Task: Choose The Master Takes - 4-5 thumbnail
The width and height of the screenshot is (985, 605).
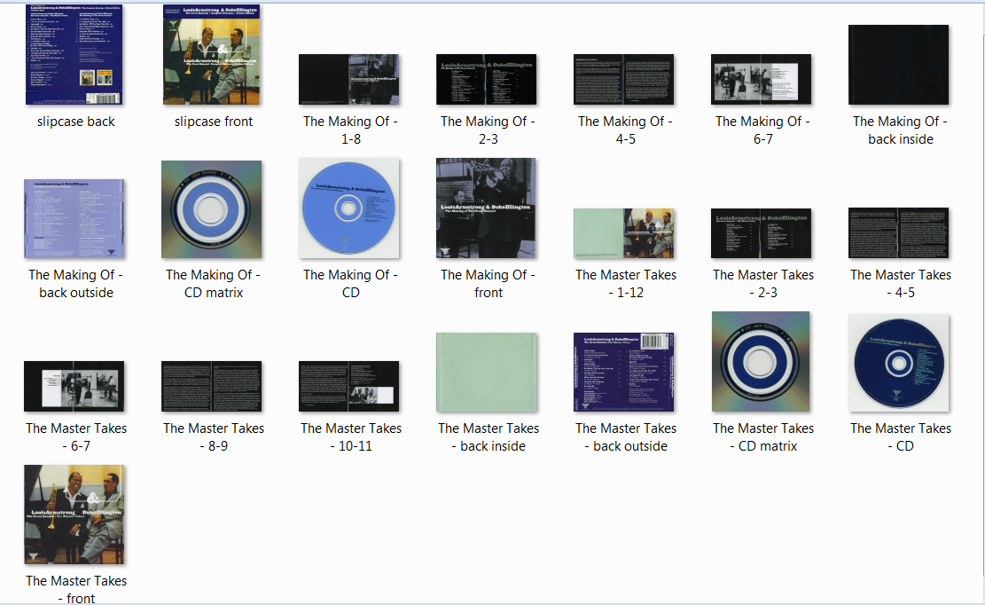Action: (898, 233)
